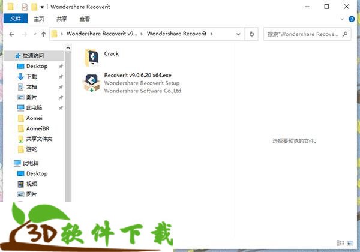Open 图片 under 此电脑

tap(31, 194)
